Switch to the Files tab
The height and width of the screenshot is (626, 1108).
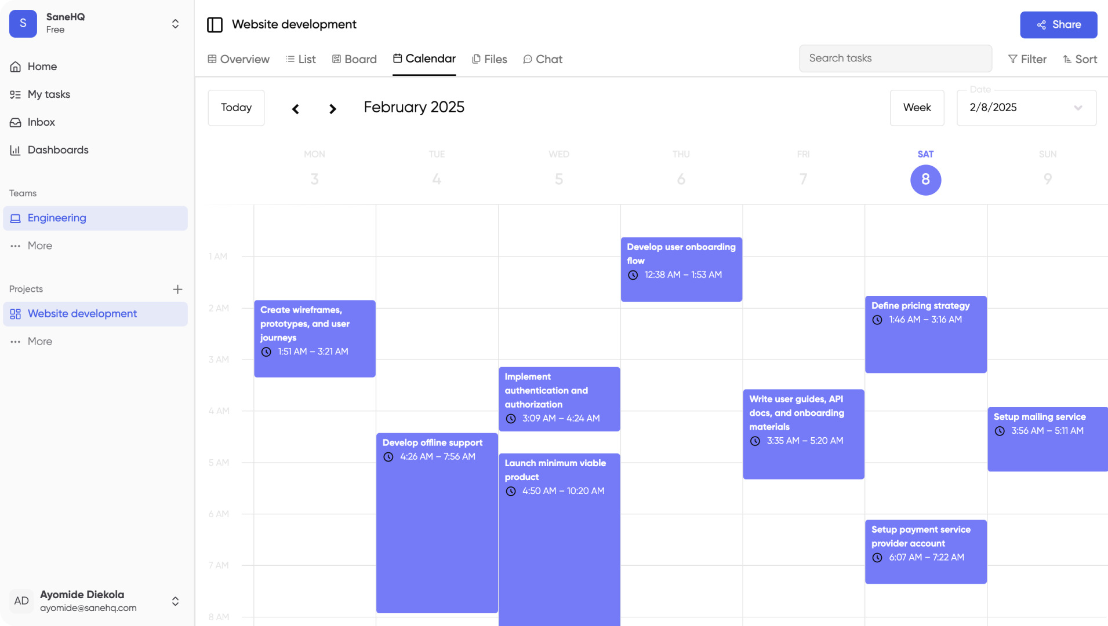[489, 59]
